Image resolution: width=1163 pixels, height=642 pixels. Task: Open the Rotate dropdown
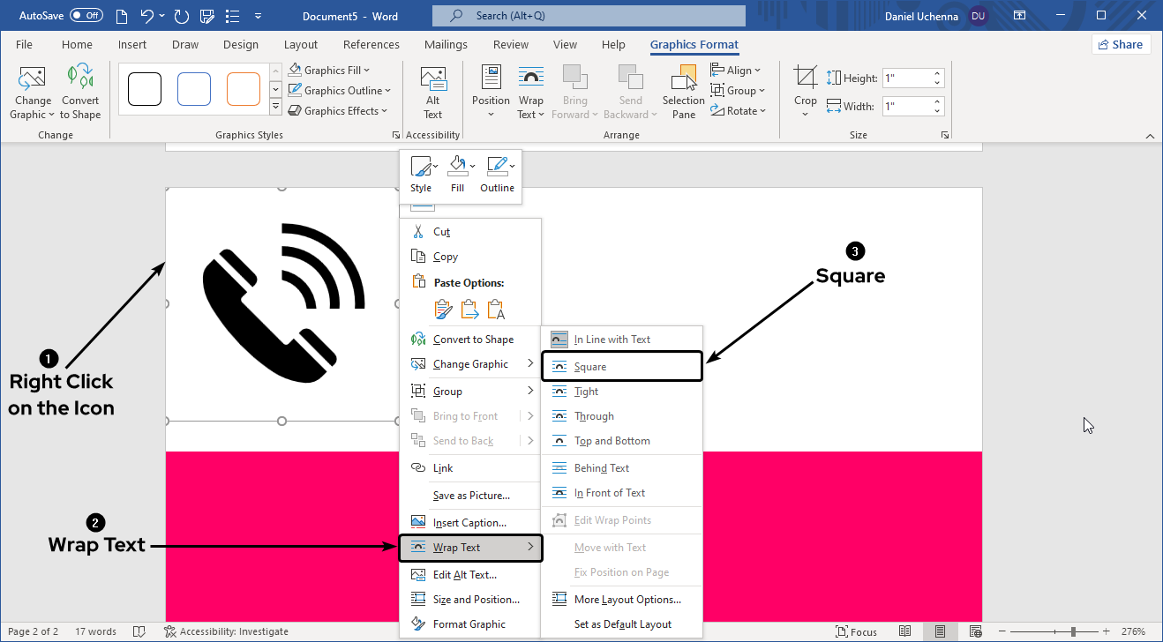(739, 111)
